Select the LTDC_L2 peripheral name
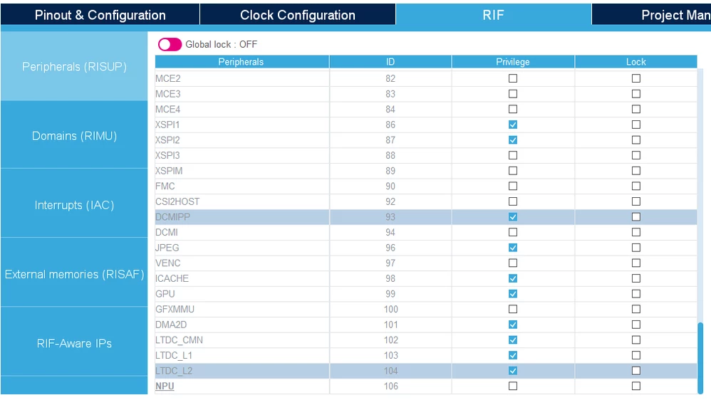Image resolution: width=711 pixels, height=400 pixels. 174,371
